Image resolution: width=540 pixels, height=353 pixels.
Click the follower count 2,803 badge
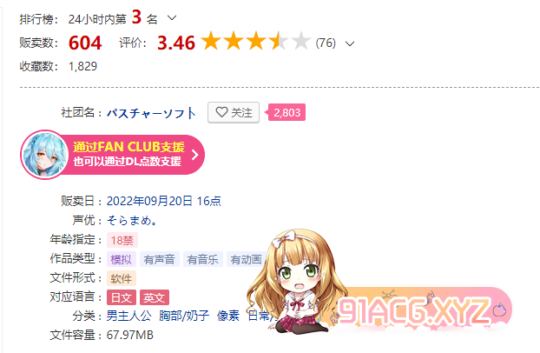coord(286,112)
